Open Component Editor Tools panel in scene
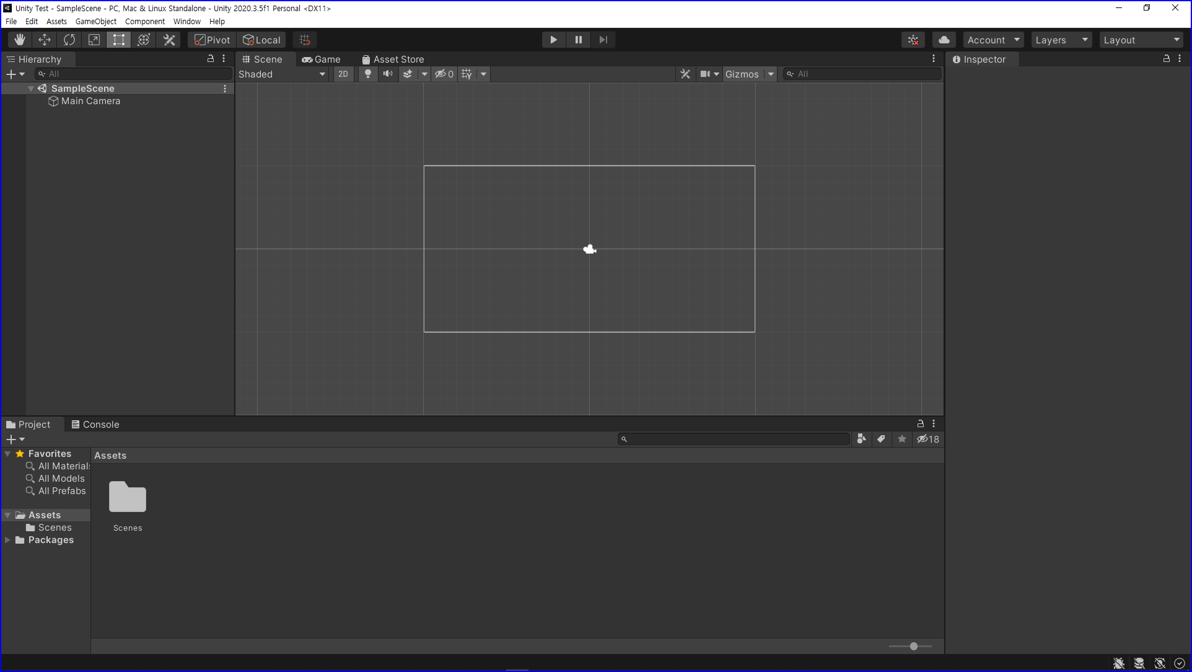The height and width of the screenshot is (672, 1192). (x=685, y=74)
